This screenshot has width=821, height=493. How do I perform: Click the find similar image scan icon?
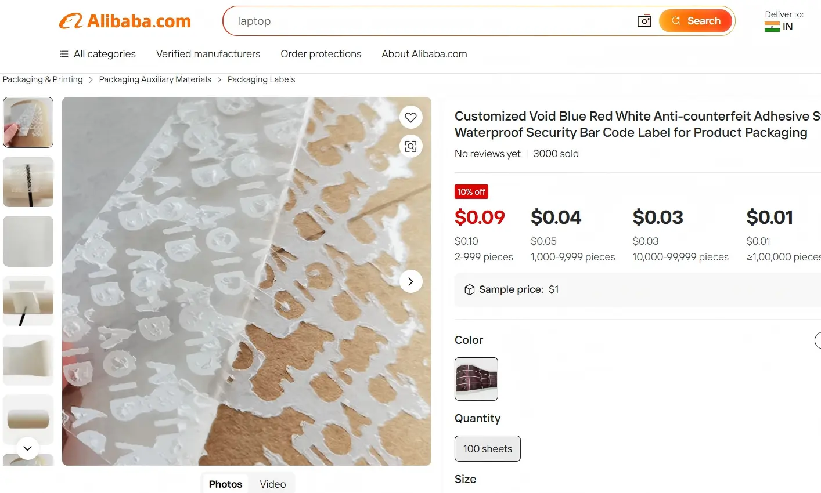pos(410,146)
